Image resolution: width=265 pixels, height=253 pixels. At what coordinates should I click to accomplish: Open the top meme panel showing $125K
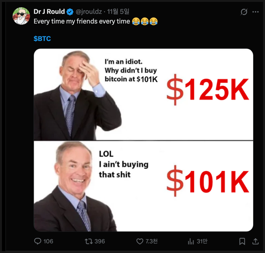tap(143, 94)
